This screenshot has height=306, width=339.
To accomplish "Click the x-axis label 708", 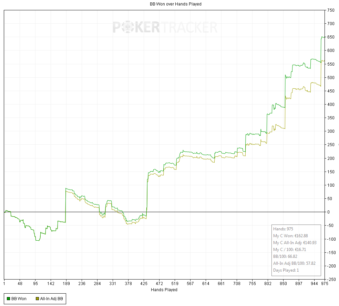I will [x=237, y=284].
